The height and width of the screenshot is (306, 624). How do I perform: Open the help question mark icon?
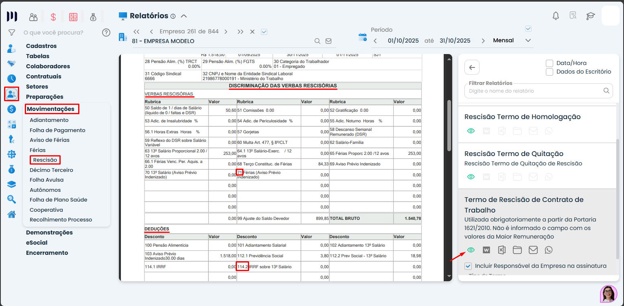[x=106, y=33]
